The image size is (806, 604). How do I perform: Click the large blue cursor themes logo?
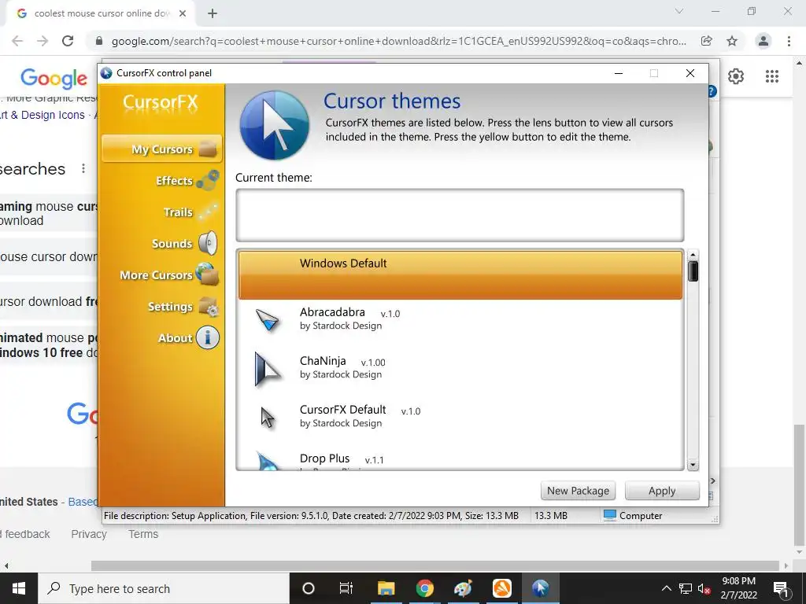coord(275,125)
